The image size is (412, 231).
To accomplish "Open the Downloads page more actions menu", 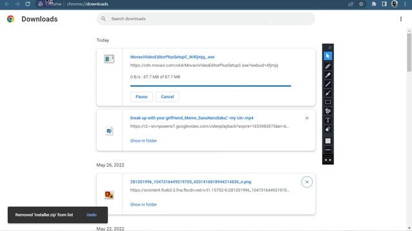I will pos(400,19).
